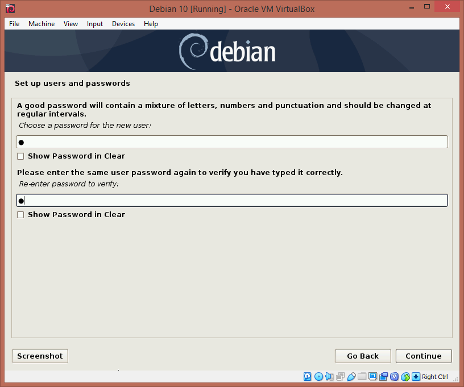The height and width of the screenshot is (387, 464).
Task: Click the audio status icon
Action: (329, 376)
